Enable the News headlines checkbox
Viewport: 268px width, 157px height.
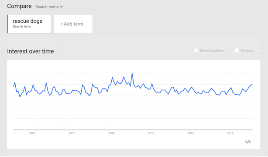(196, 51)
